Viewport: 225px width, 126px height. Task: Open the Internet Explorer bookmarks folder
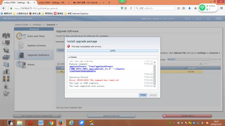pyautogui.click(x=77, y=13)
